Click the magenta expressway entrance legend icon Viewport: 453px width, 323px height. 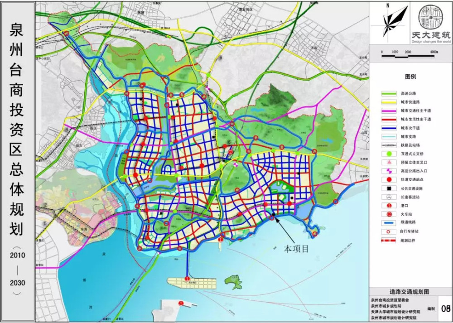coord(389,171)
